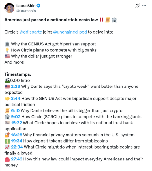Click the clapperboard emoji beside 0:00 Intro
The width and height of the screenshot is (152, 171).
7,80
